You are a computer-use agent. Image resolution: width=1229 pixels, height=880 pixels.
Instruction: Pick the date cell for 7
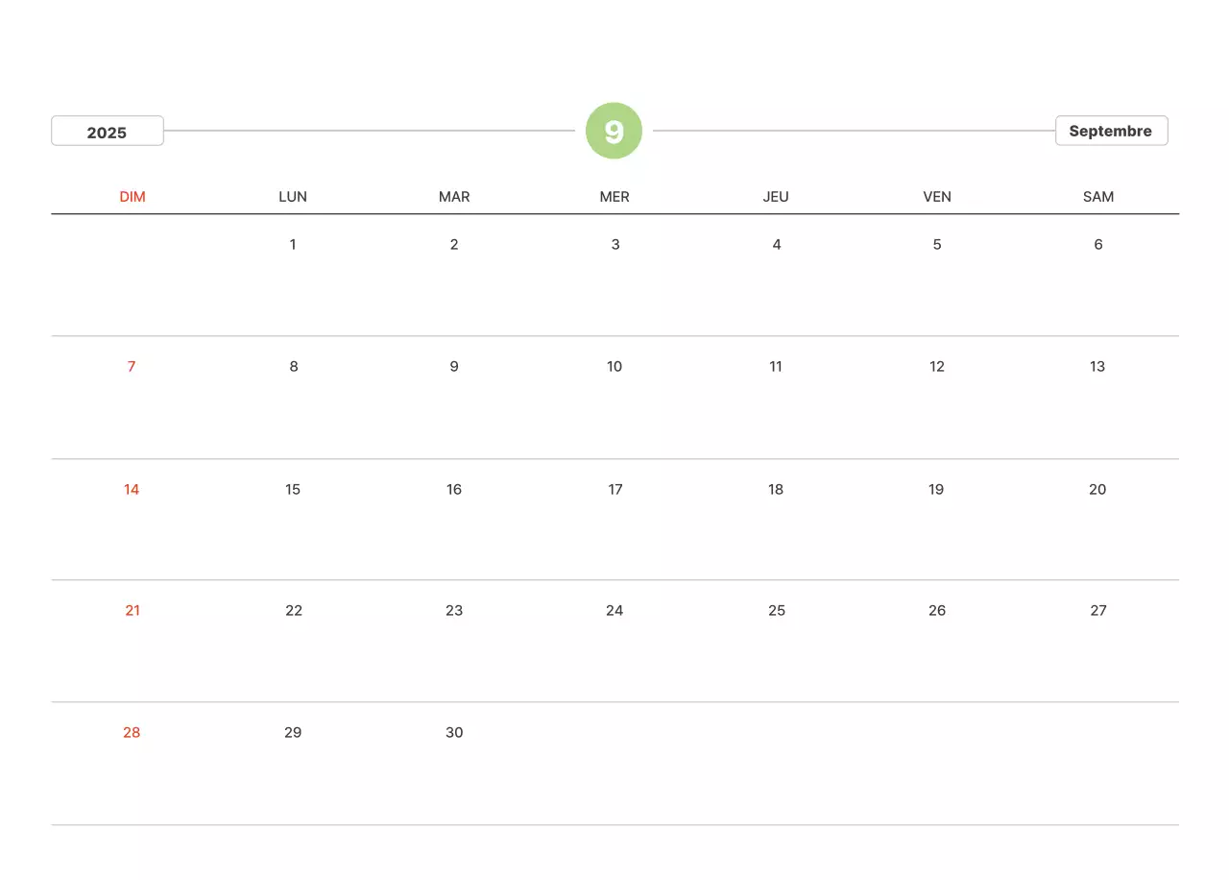coord(132,366)
